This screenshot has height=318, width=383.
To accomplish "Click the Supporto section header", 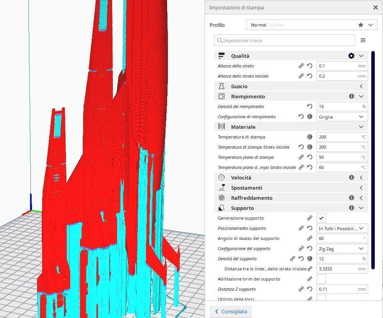I will pos(291,208).
